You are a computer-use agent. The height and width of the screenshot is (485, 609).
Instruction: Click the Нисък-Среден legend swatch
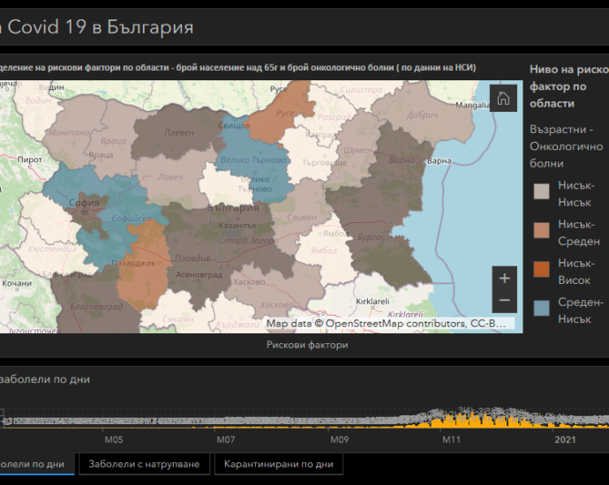(x=541, y=230)
